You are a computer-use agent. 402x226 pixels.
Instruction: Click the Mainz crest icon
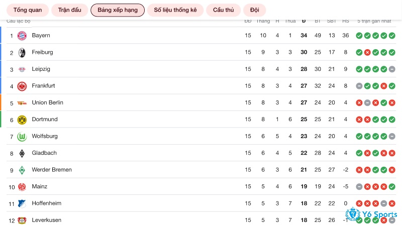(x=22, y=187)
